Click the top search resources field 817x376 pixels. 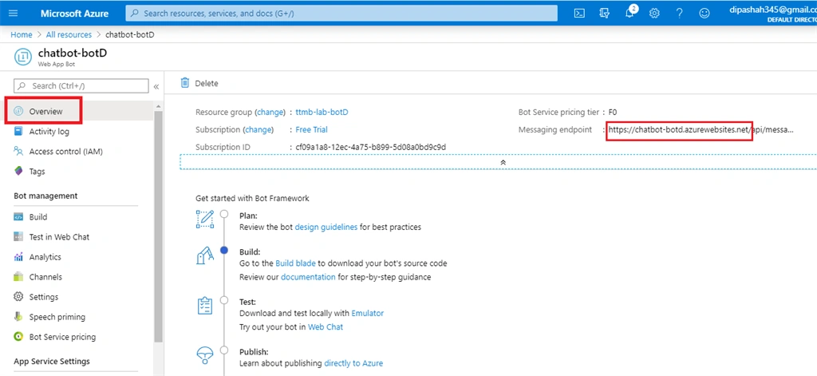tap(341, 14)
